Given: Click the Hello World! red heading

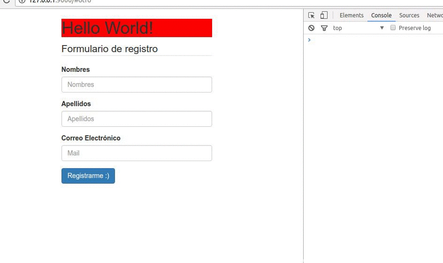Looking at the screenshot, I should tap(137, 28).
